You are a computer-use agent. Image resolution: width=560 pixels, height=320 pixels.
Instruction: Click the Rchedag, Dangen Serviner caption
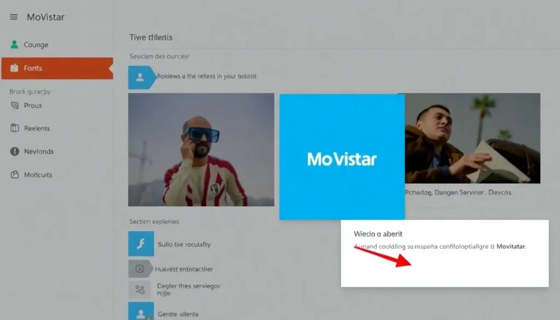pyautogui.click(x=459, y=193)
